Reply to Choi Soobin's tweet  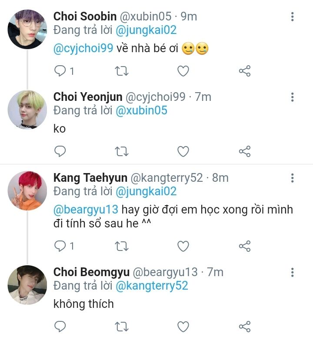point(60,70)
